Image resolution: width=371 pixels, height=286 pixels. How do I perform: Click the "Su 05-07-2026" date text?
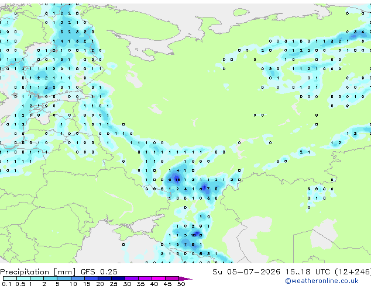click(x=246, y=272)
